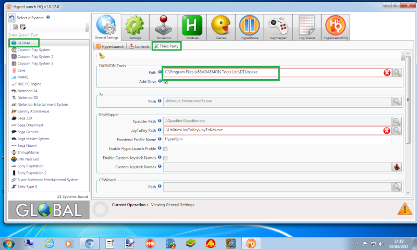Open BlueStacks taskbar icon
Viewport: 417px width, 250px height.
(x=190, y=243)
